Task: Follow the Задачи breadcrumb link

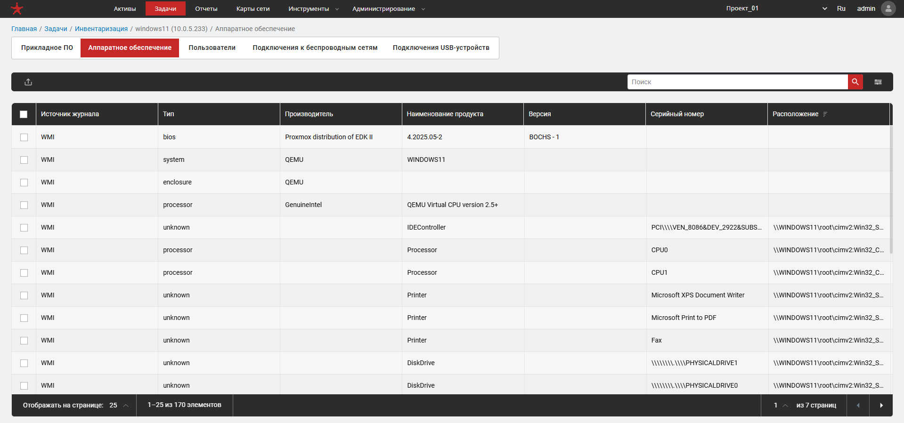Action: coord(56,29)
